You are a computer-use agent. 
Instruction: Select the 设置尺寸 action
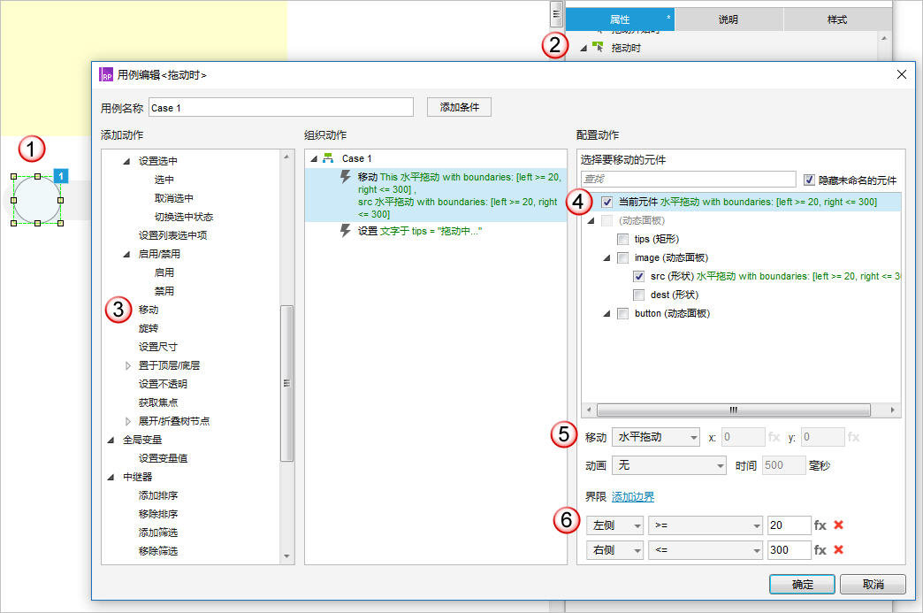(157, 346)
